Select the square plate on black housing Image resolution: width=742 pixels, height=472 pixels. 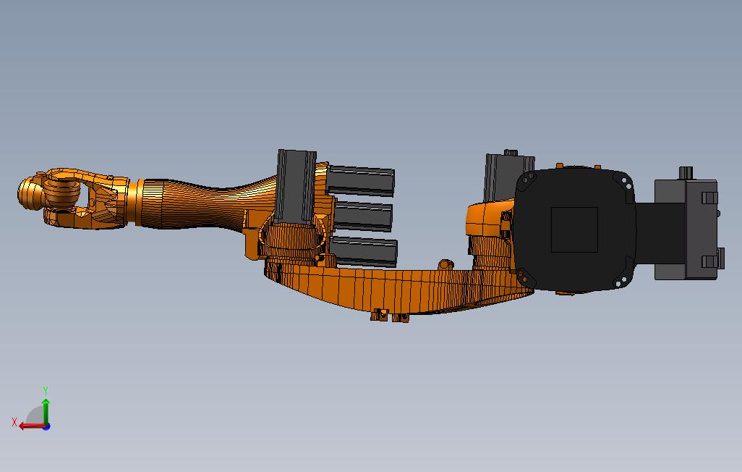click(x=574, y=229)
